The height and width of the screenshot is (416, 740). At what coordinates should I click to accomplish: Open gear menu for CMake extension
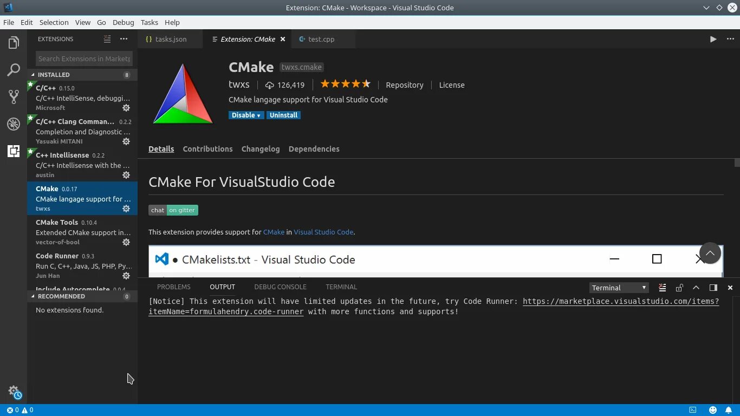[126, 209]
